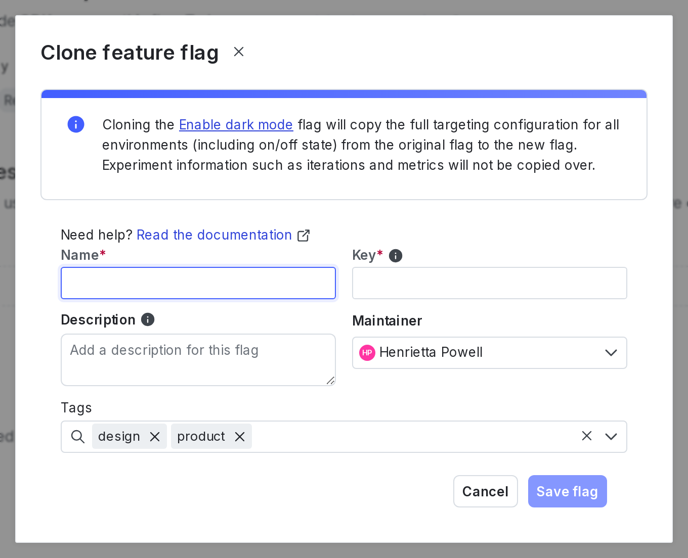Select Henrietta Powell maintainer selector
The height and width of the screenshot is (558, 688).
click(489, 353)
